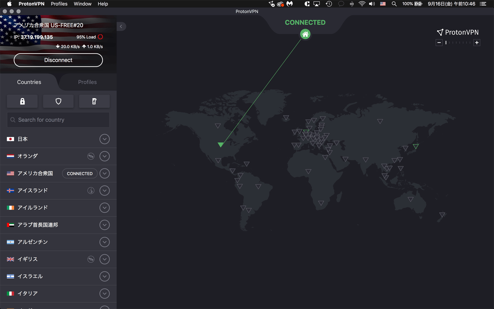494x309 pixels.
Task: Click the Russia server marker on map
Action: 380,121
